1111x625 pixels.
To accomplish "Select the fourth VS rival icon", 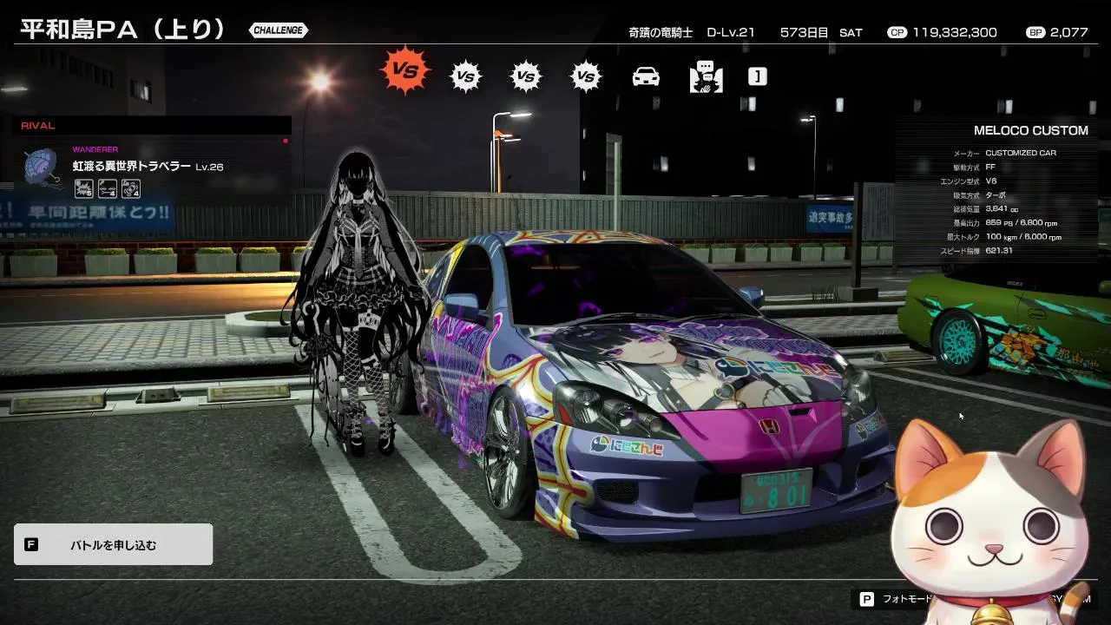I will [x=586, y=76].
